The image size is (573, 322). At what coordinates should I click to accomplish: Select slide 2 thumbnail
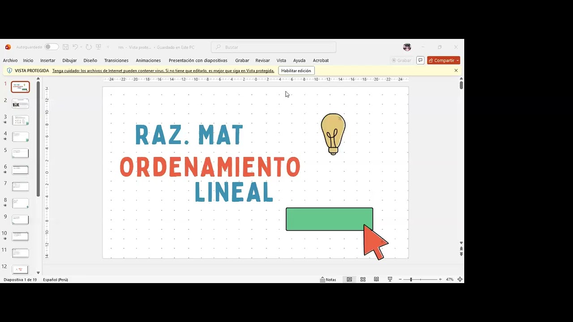20,103
